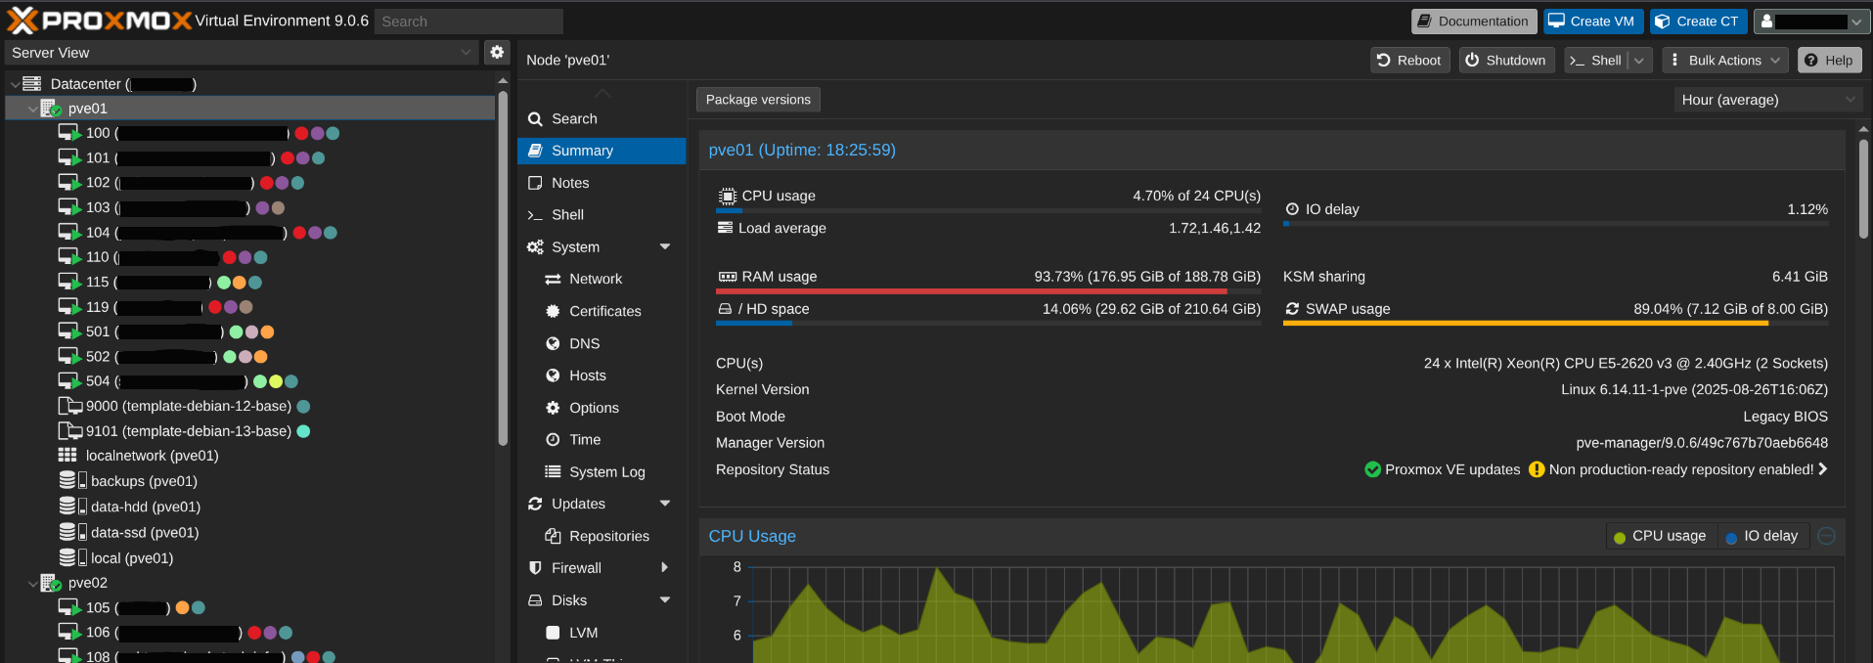Open System Log
The height and width of the screenshot is (663, 1873).
pos(602,471)
